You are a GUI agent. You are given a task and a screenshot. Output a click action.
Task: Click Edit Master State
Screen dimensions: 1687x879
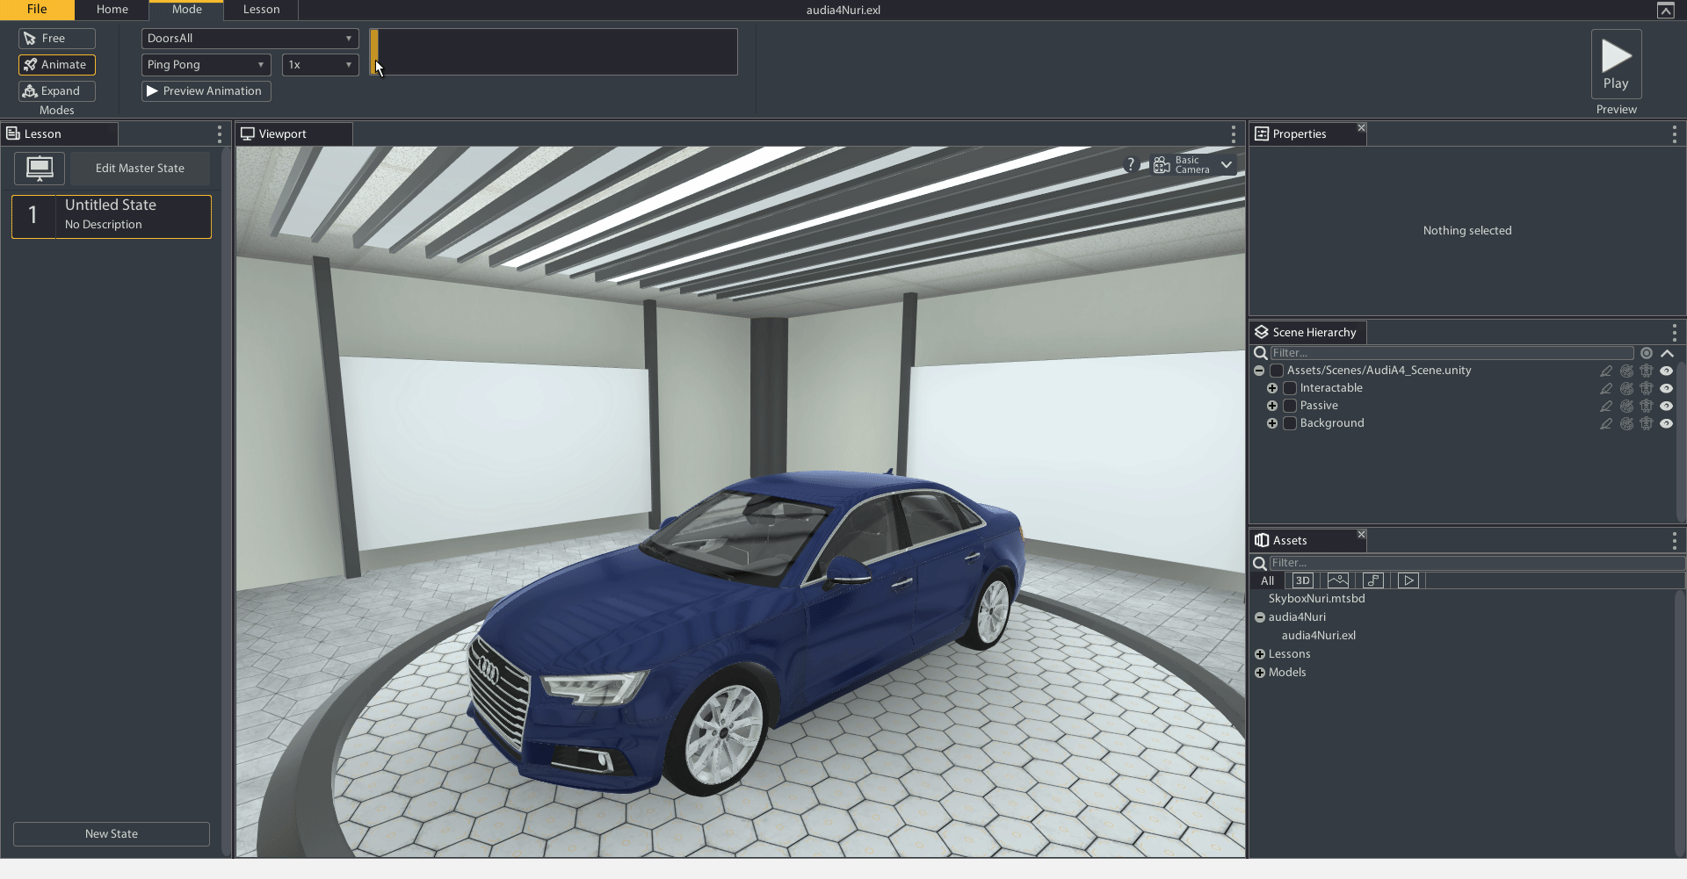[x=140, y=169]
